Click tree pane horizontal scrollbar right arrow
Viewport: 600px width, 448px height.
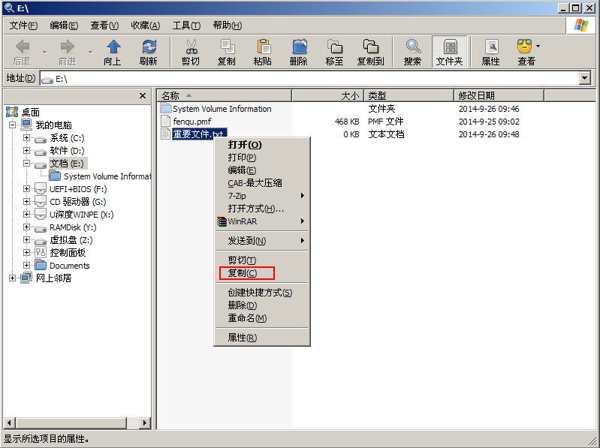[x=144, y=422]
